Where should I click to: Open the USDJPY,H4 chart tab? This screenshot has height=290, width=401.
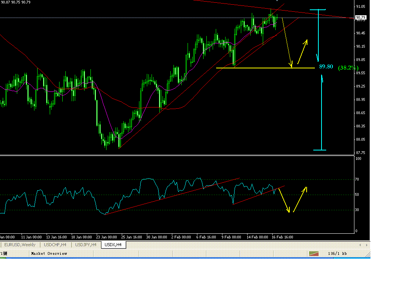point(86,245)
